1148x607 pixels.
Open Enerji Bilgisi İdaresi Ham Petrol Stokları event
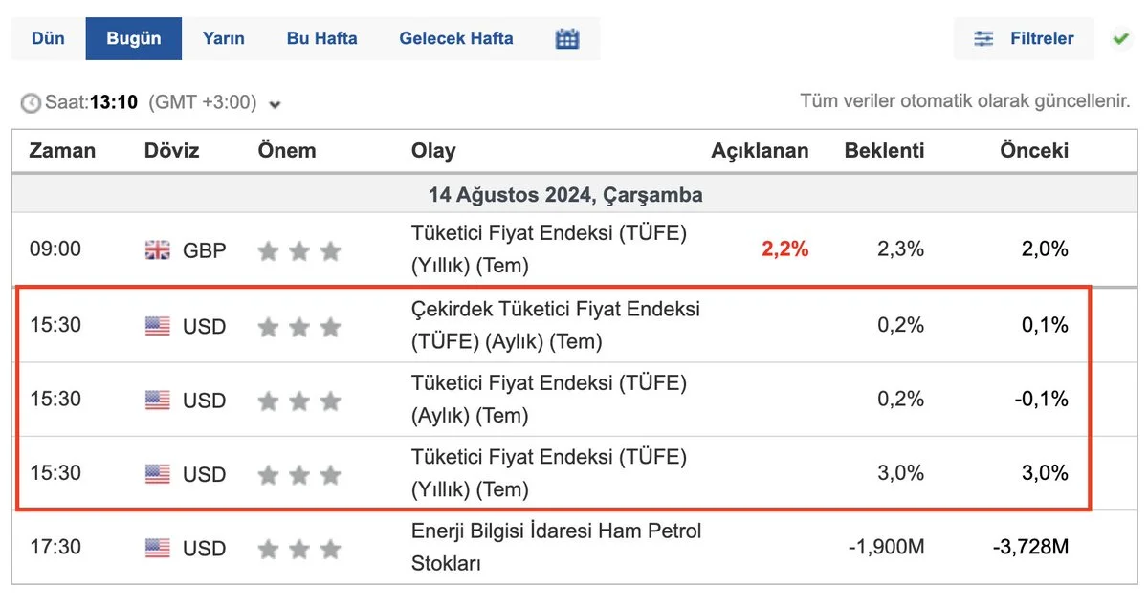pos(556,547)
